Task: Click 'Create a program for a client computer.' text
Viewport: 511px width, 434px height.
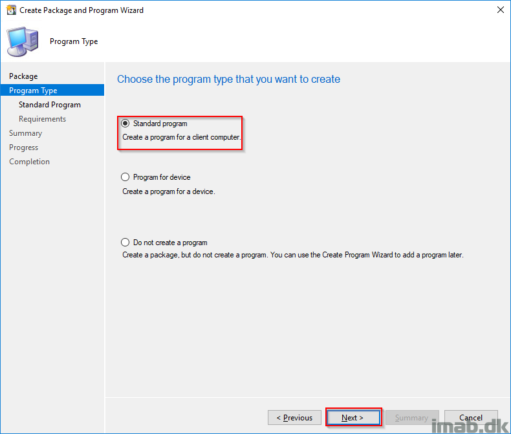Action: pyautogui.click(x=182, y=137)
